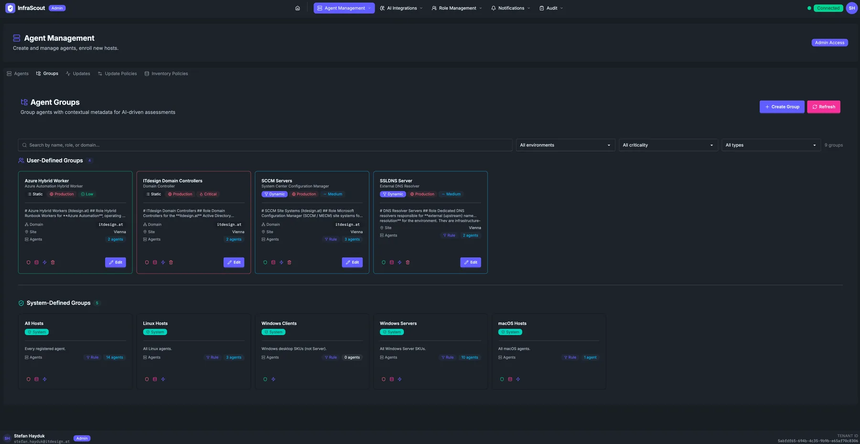Image resolution: width=860 pixels, height=444 pixels.
Task: Switch to the Agents tab
Action: (x=18, y=74)
